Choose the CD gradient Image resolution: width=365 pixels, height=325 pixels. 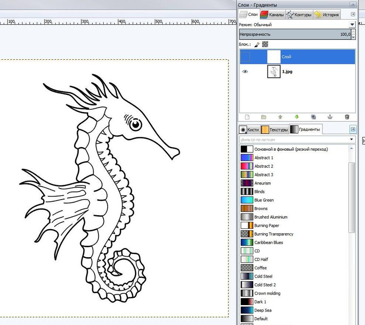pyautogui.click(x=294, y=251)
